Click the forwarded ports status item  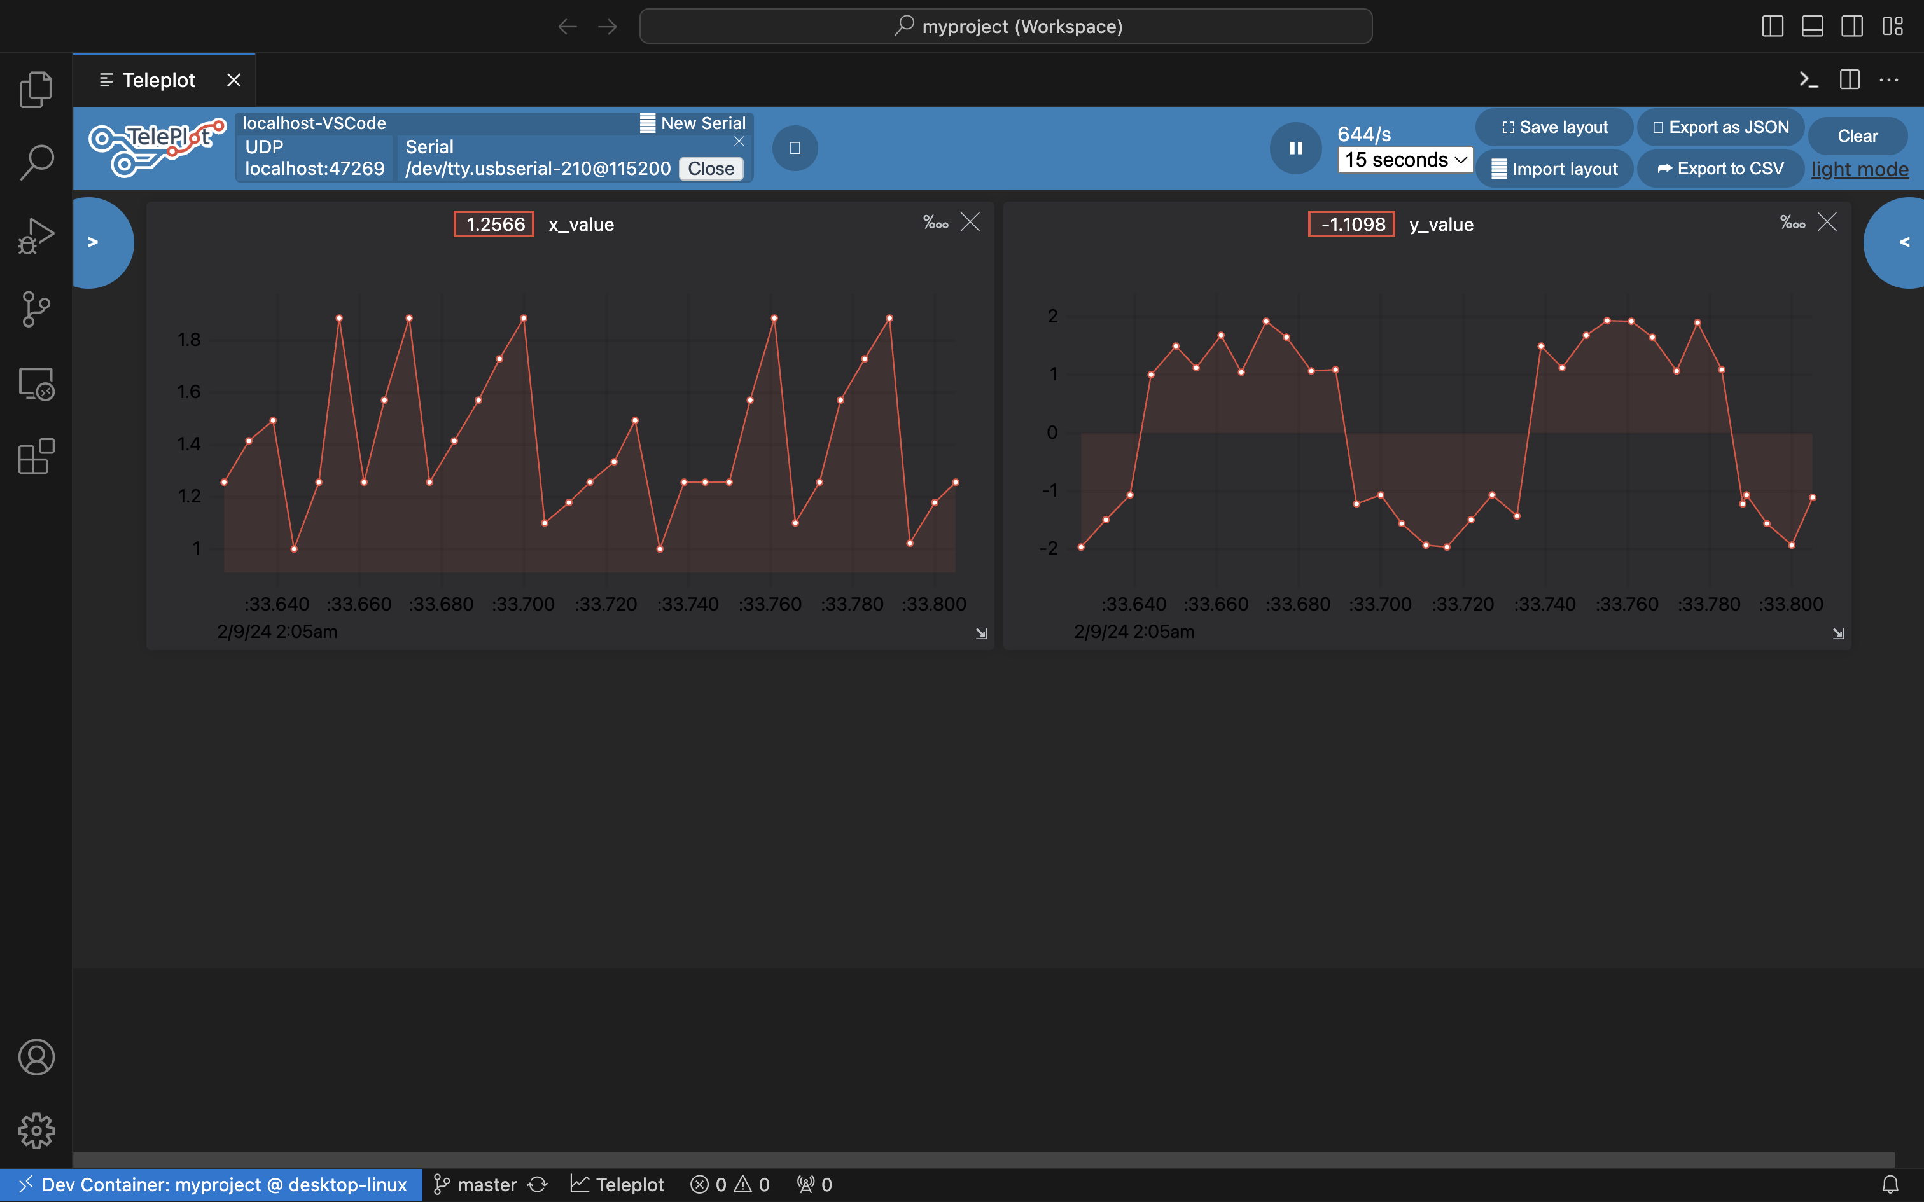(x=814, y=1184)
